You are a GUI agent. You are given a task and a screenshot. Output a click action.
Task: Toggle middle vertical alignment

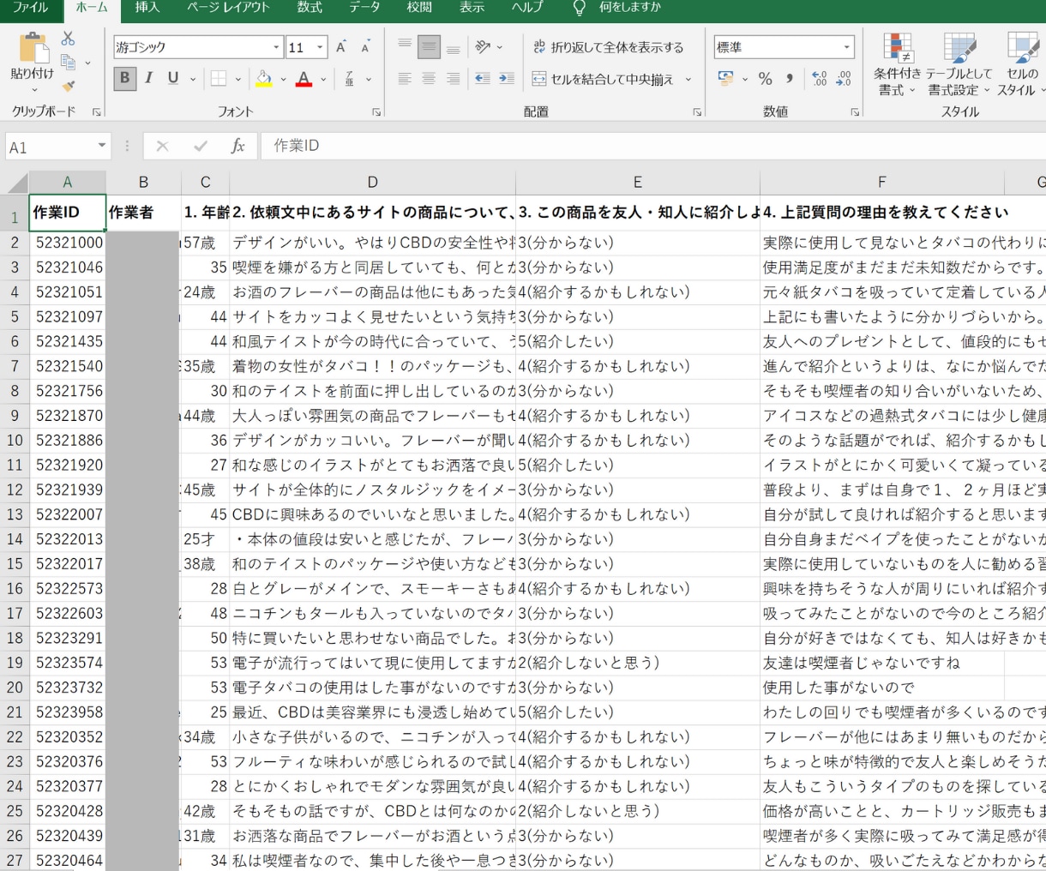coord(429,46)
